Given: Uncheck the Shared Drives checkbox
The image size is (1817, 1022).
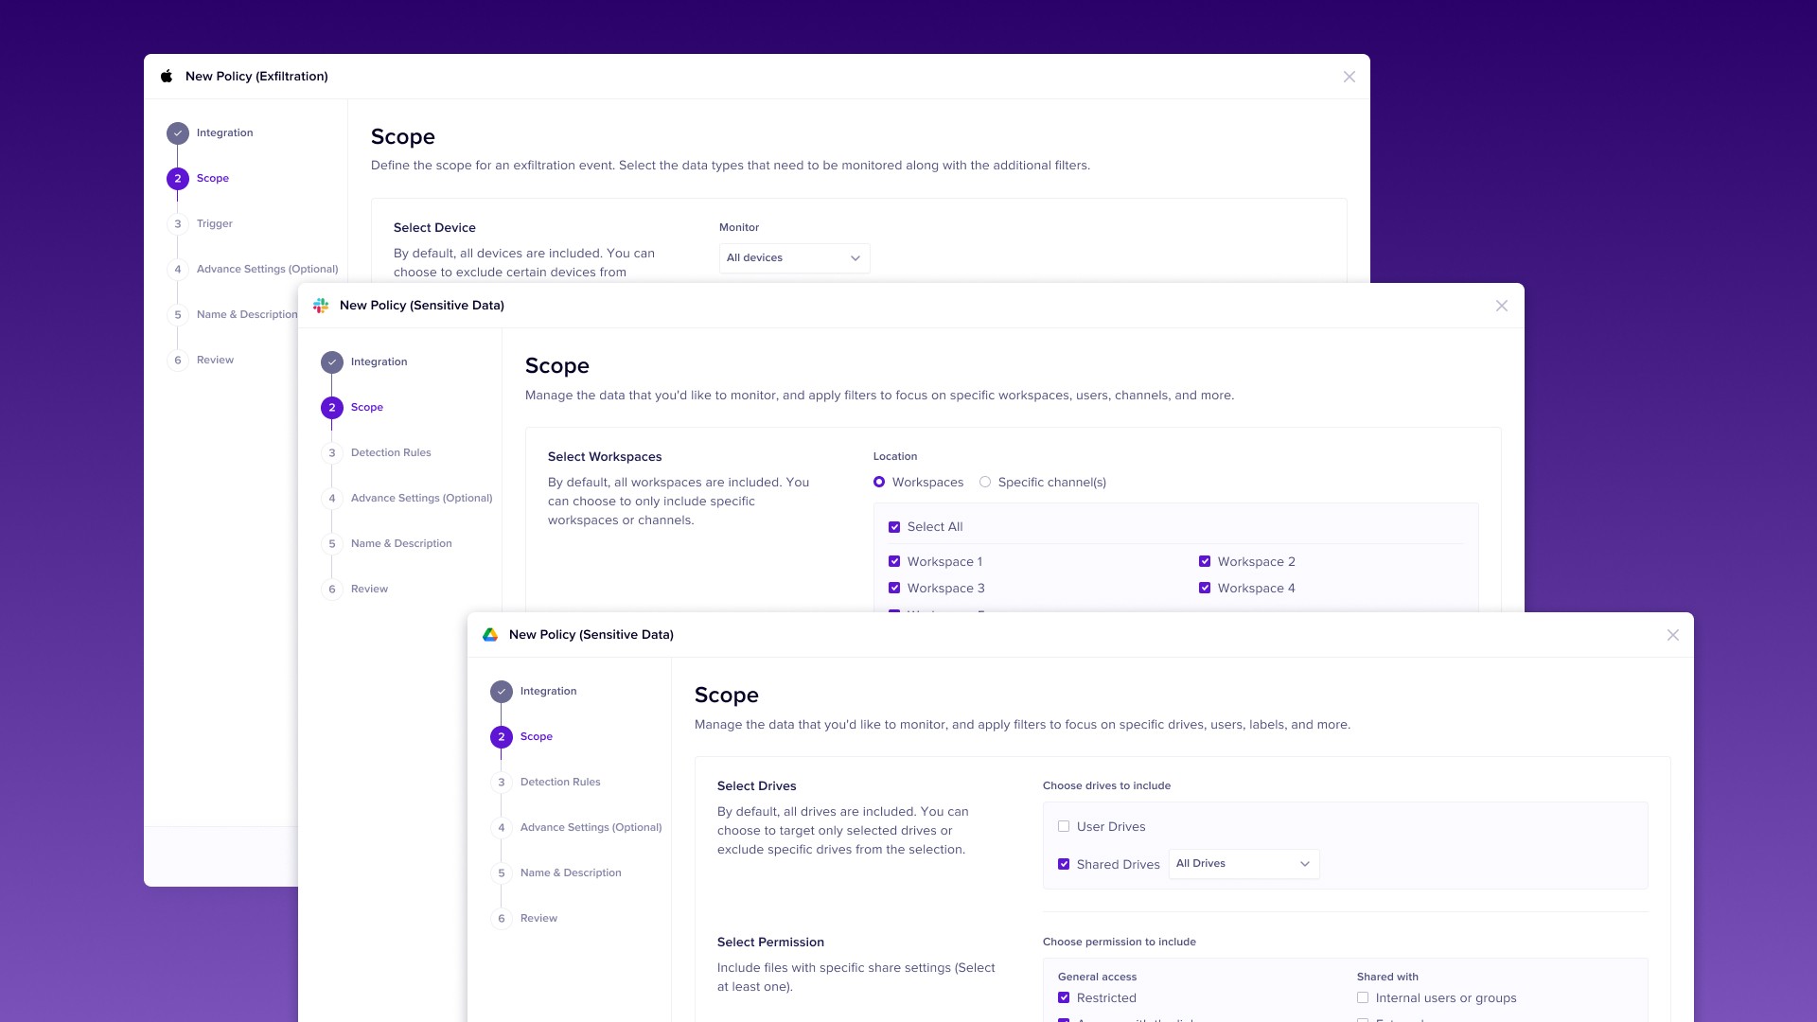Looking at the screenshot, I should 1064,865.
